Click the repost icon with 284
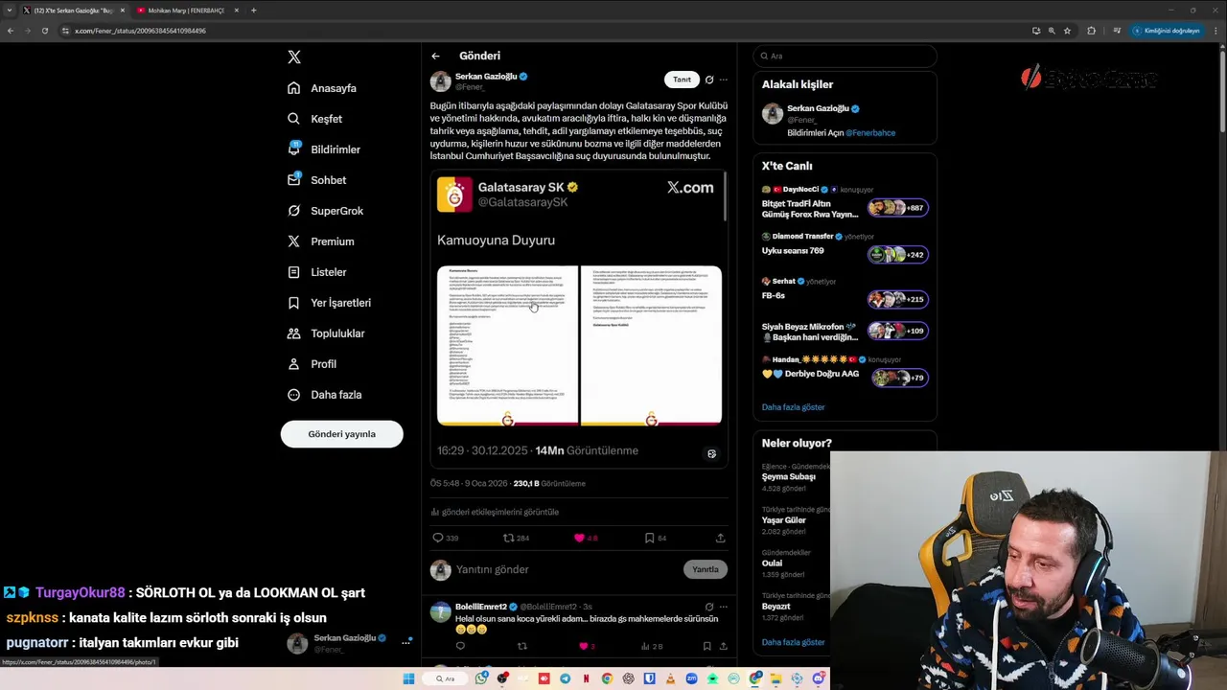1227x690 pixels. (509, 538)
